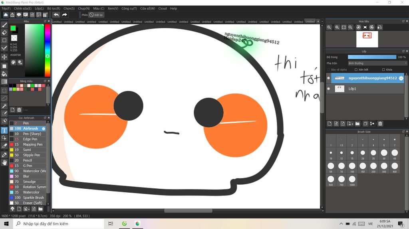Float the Màu color panel
The image size is (409, 229).
(45, 21)
